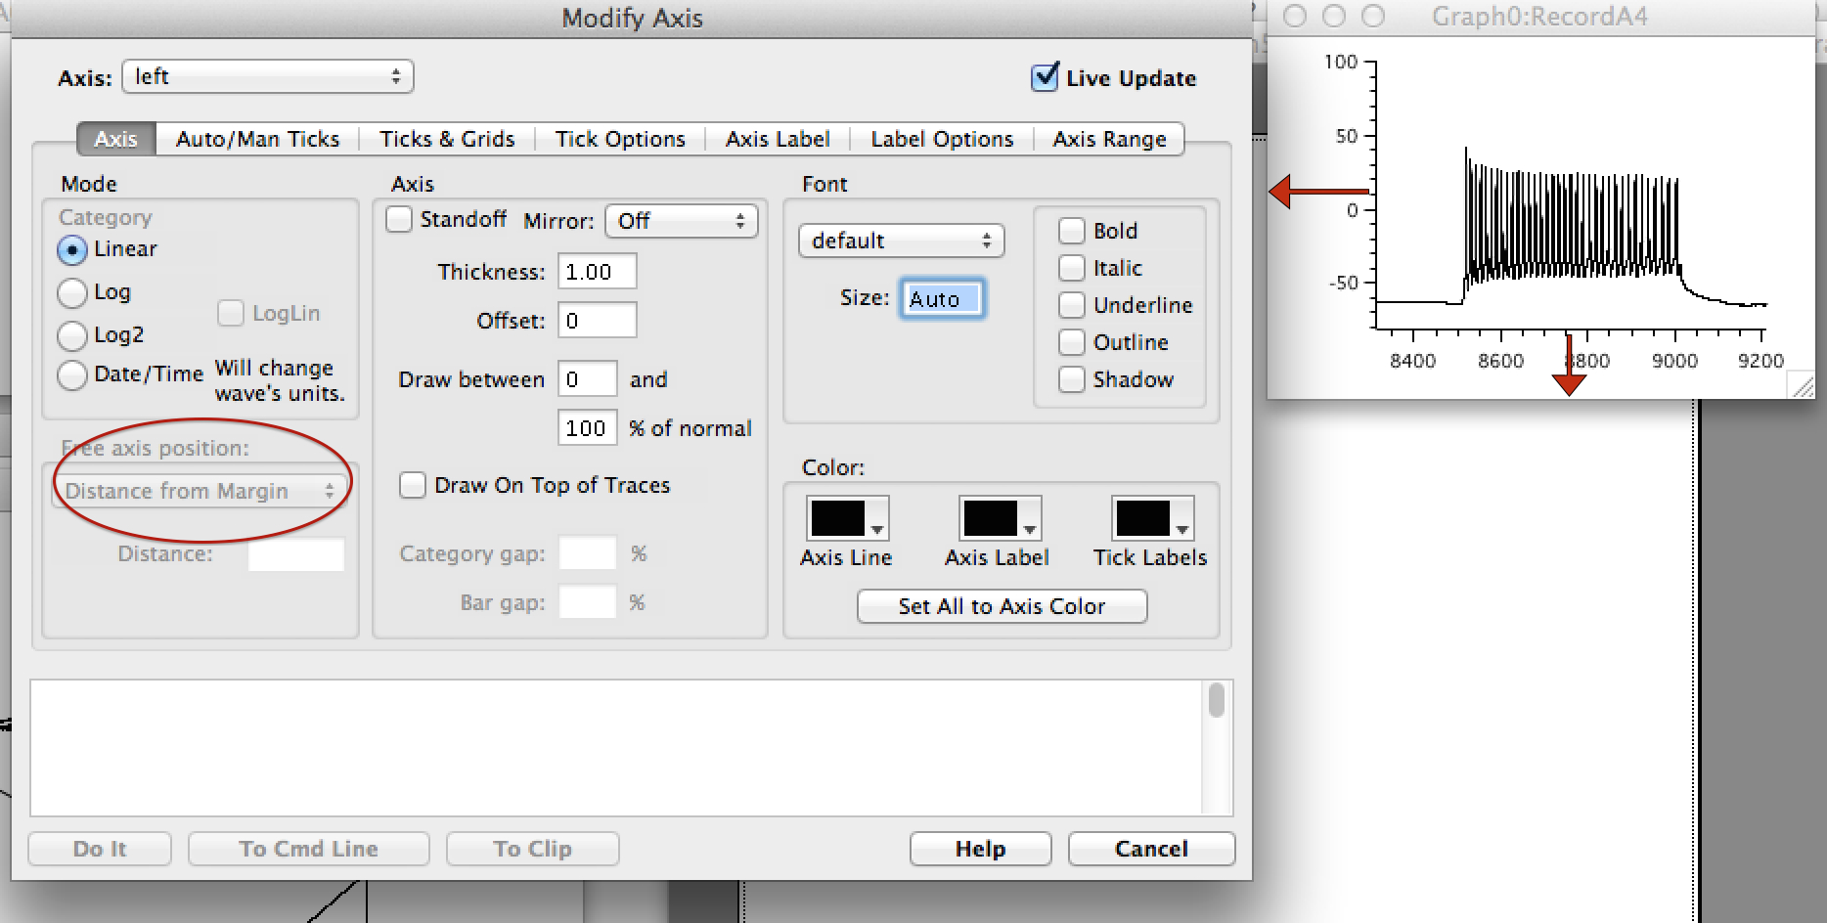Open the Tick Labels color swatch

click(1151, 518)
